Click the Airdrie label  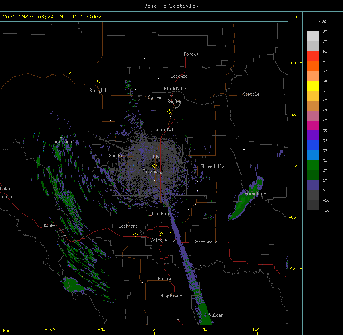point(161,214)
